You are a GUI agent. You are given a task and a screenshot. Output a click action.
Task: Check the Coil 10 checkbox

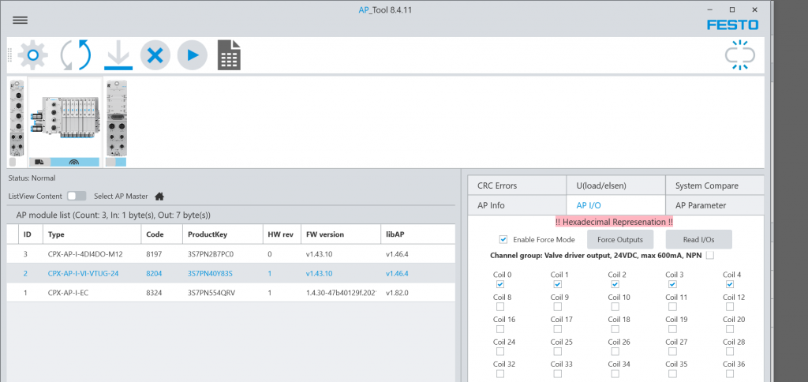[615, 307]
